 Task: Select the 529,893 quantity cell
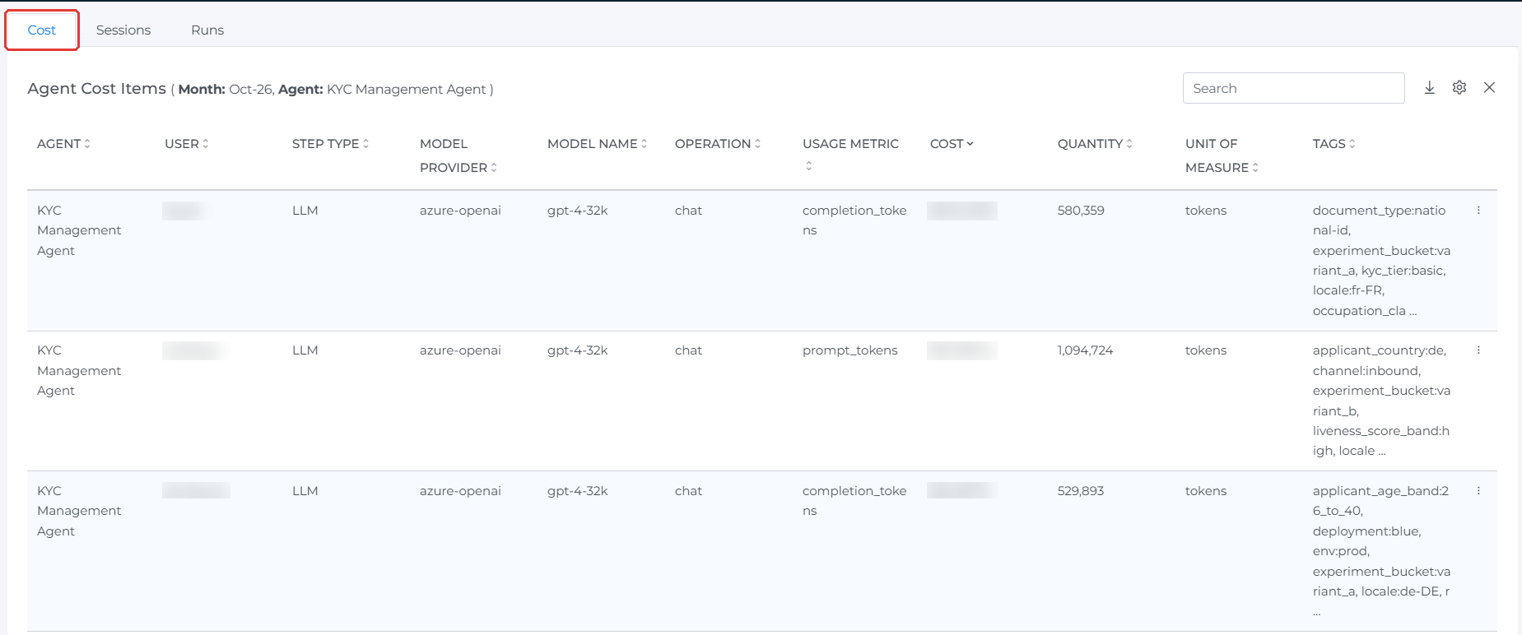click(1081, 491)
